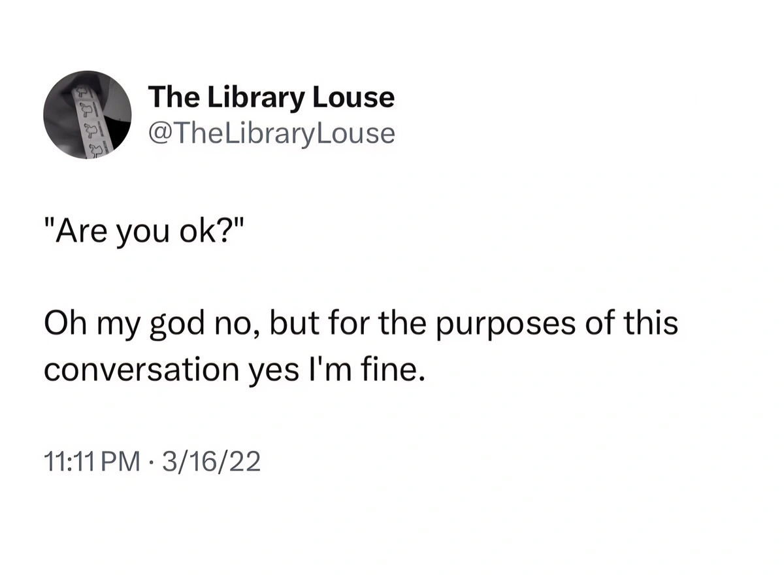Open the Library Louse profile picture
The width and height of the screenshot is (784, 577).
pos(88,115)
